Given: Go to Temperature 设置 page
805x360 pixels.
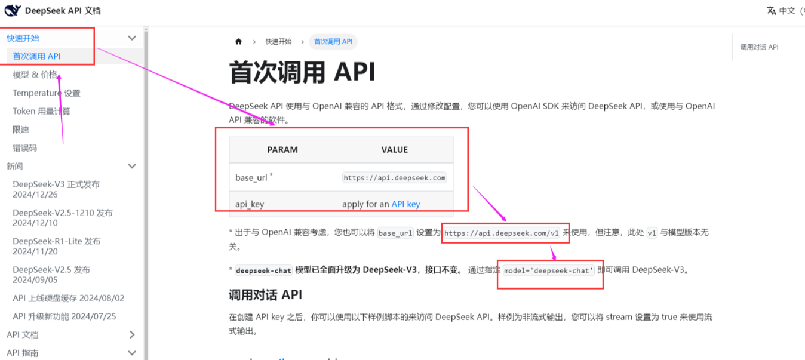Looking at the screenshot, I should [46, 93].
